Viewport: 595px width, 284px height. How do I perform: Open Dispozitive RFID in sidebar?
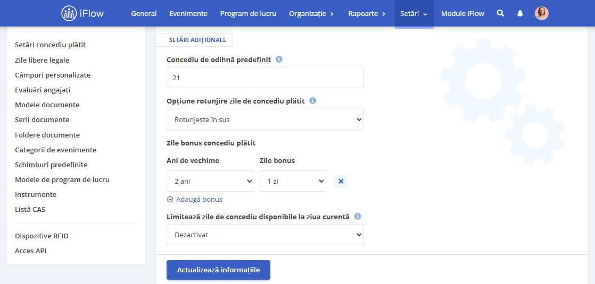42,236
